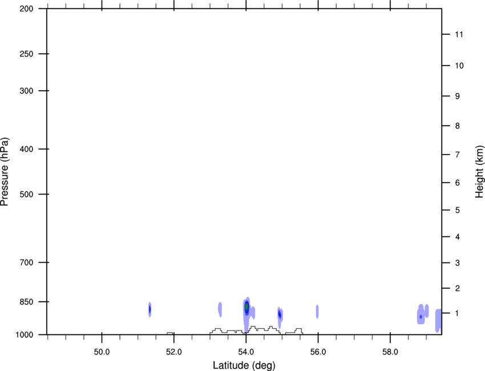Click the 11 km height label
The height and width of the screenshot is (371, 485).
tap(459, 34)
